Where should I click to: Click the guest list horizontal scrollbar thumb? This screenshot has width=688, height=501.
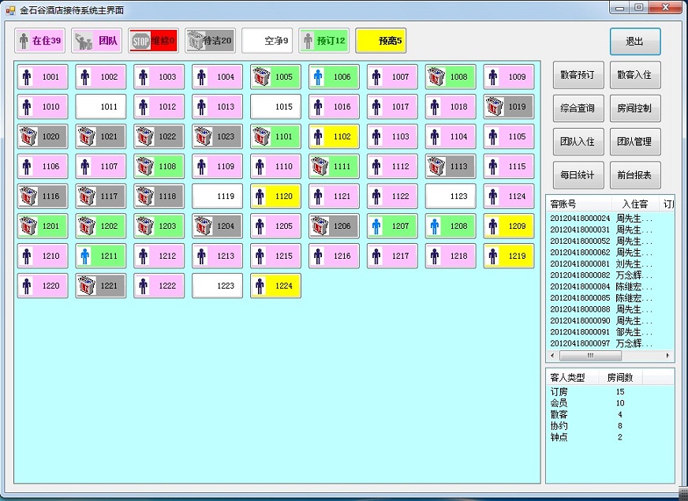tap(590, 356)
